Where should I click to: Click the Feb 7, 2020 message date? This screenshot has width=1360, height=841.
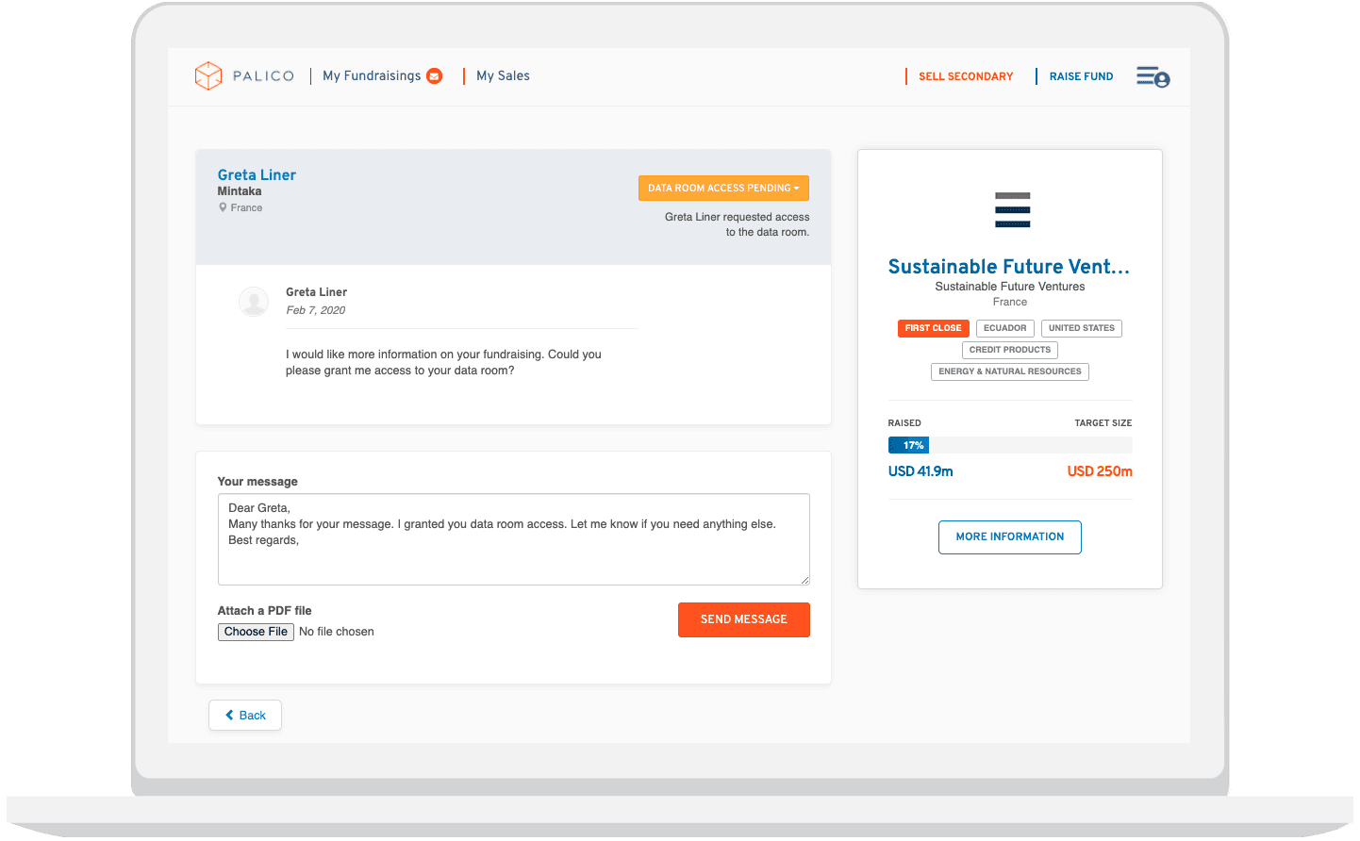316,310
